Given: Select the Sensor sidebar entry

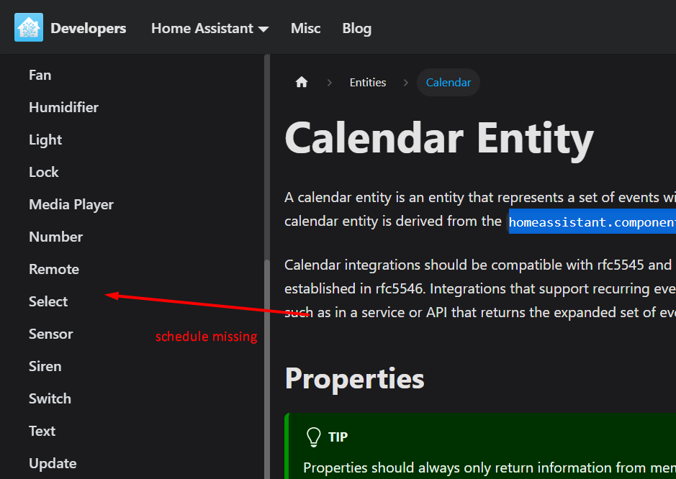Looking at the screenshot, I should point(50,334).
